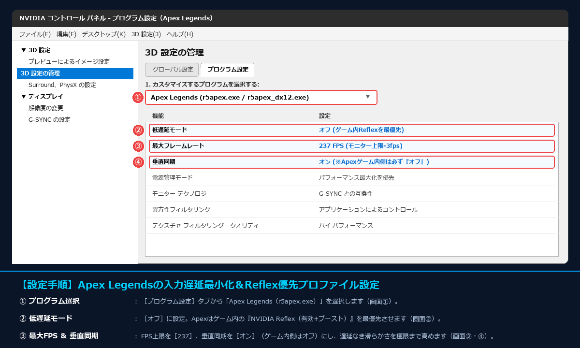Change the オフ (ゲーム内Reflexを最優先) setting value

[361, 130]
